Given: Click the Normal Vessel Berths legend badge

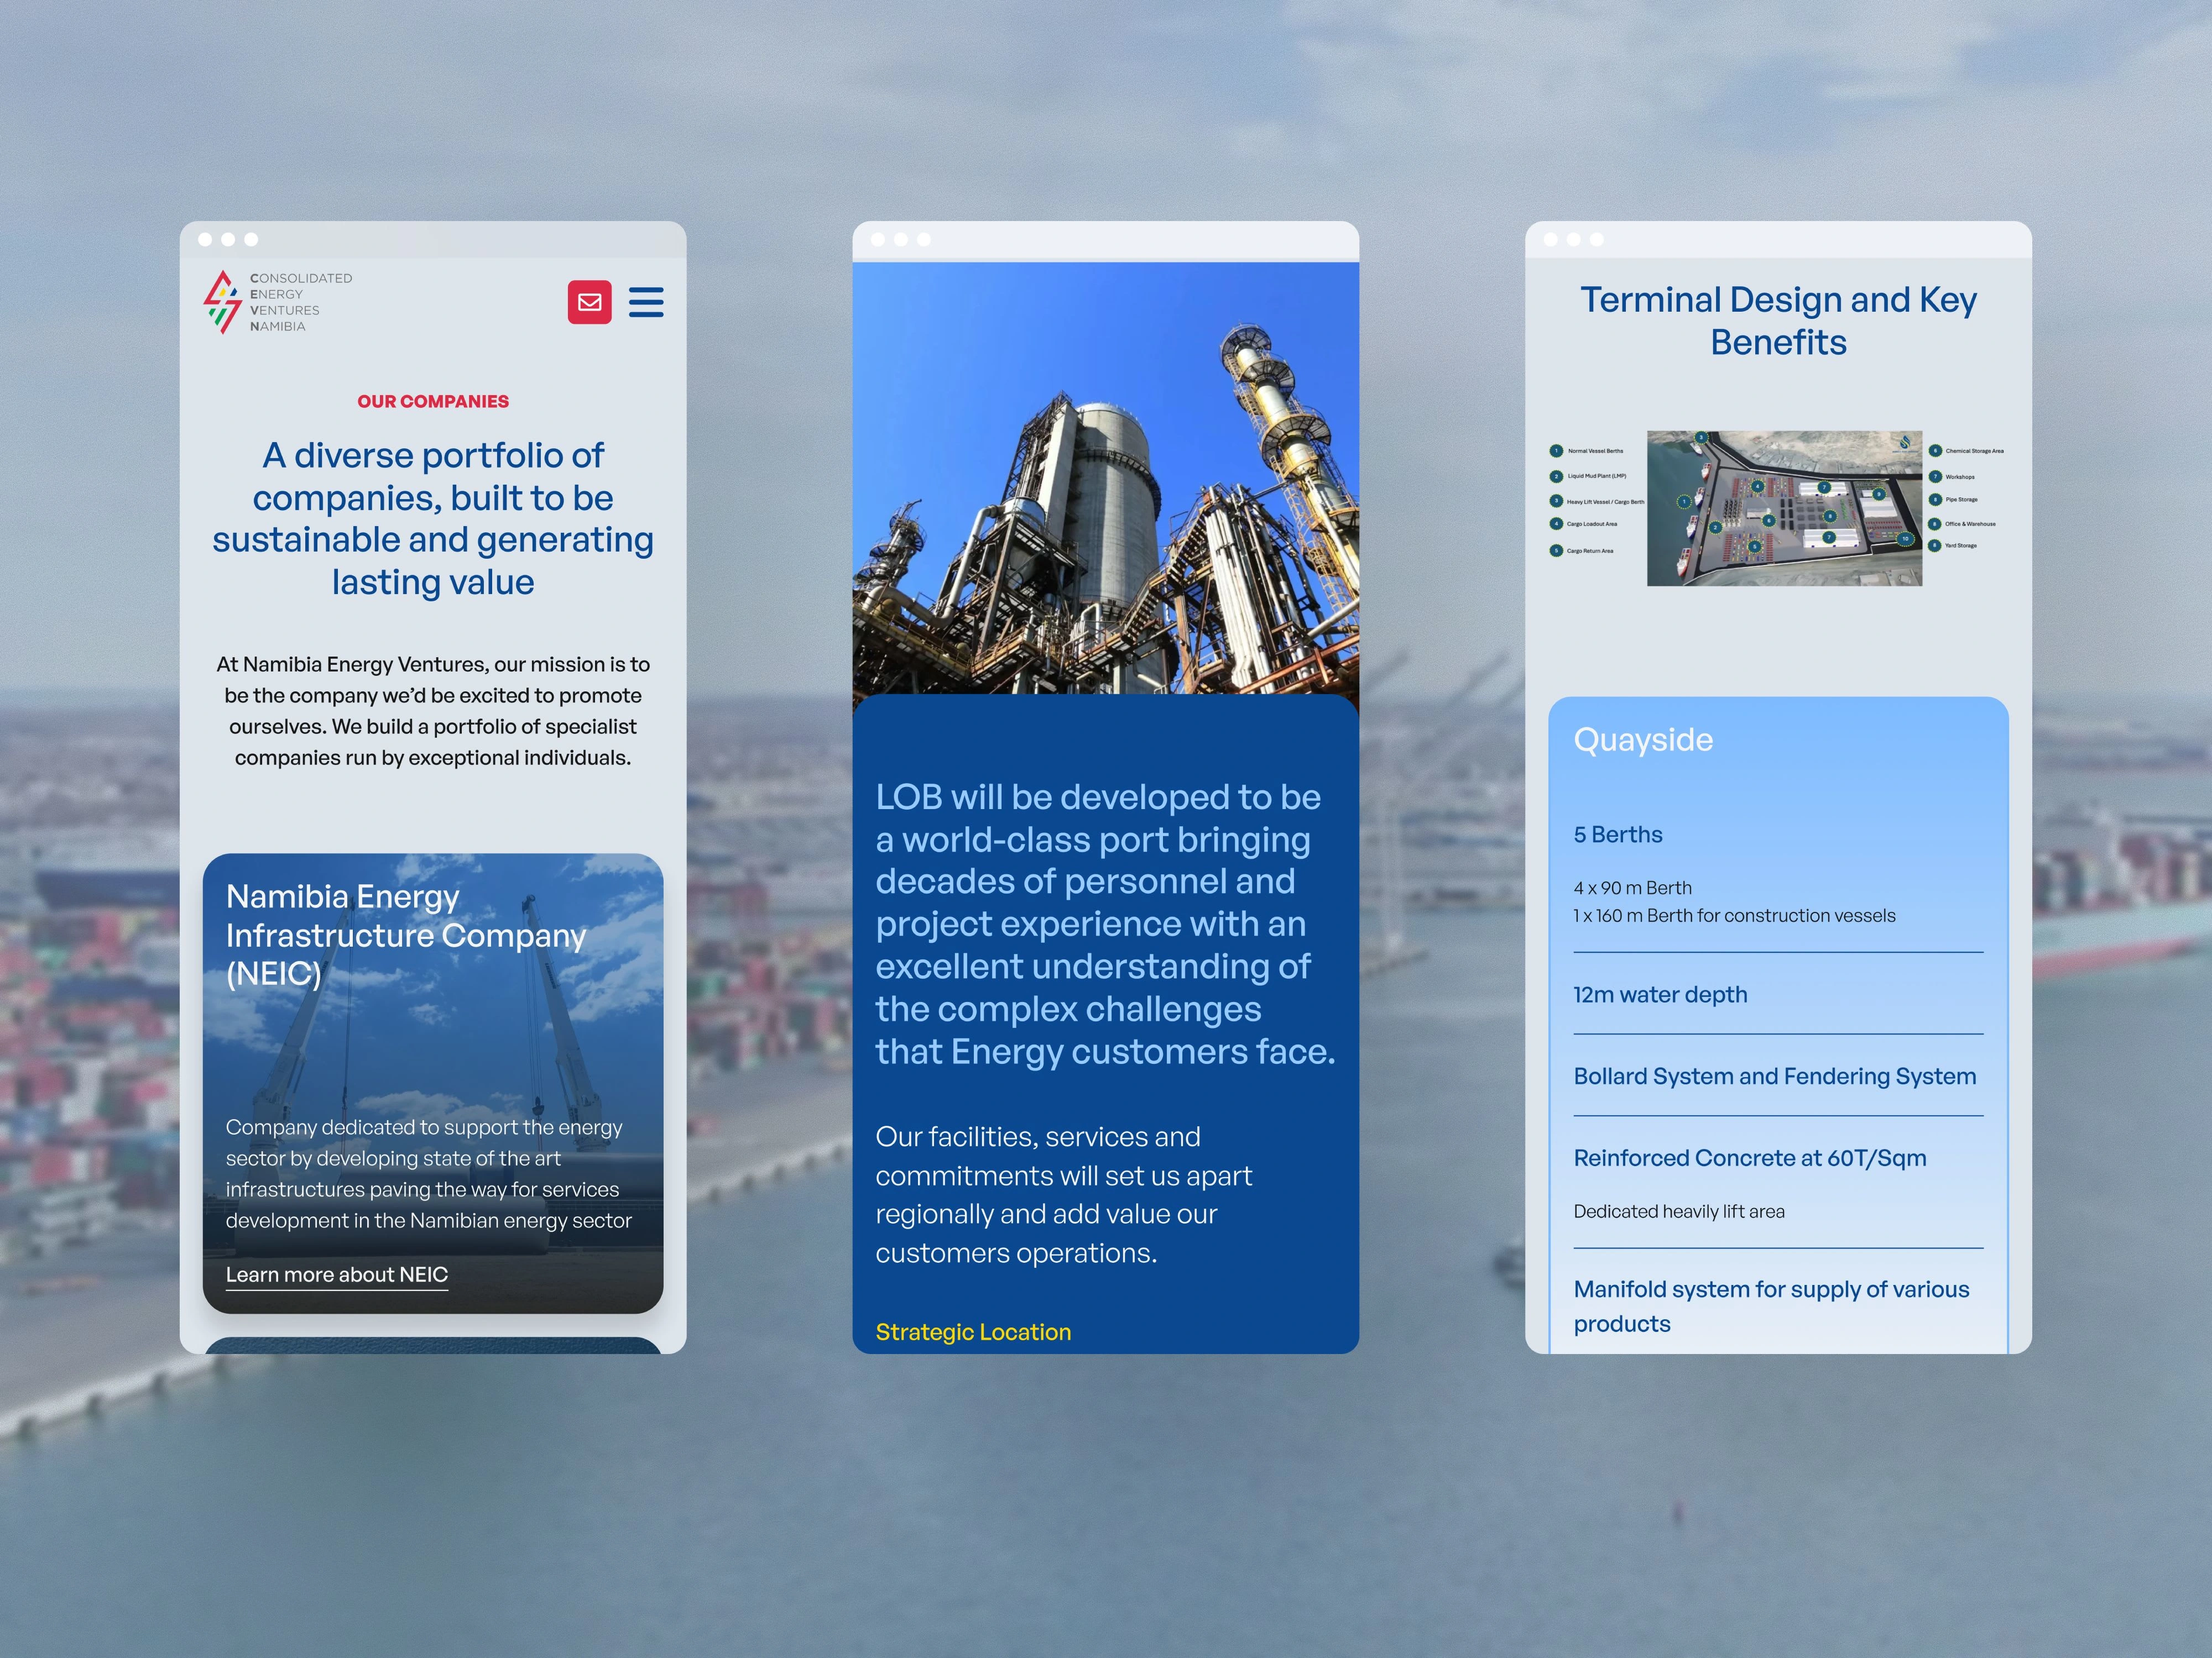Looking at the screenshot, I should point(1556,451).
